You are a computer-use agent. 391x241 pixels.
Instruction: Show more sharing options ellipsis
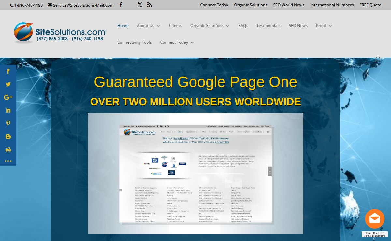click(x=8, y=161)
